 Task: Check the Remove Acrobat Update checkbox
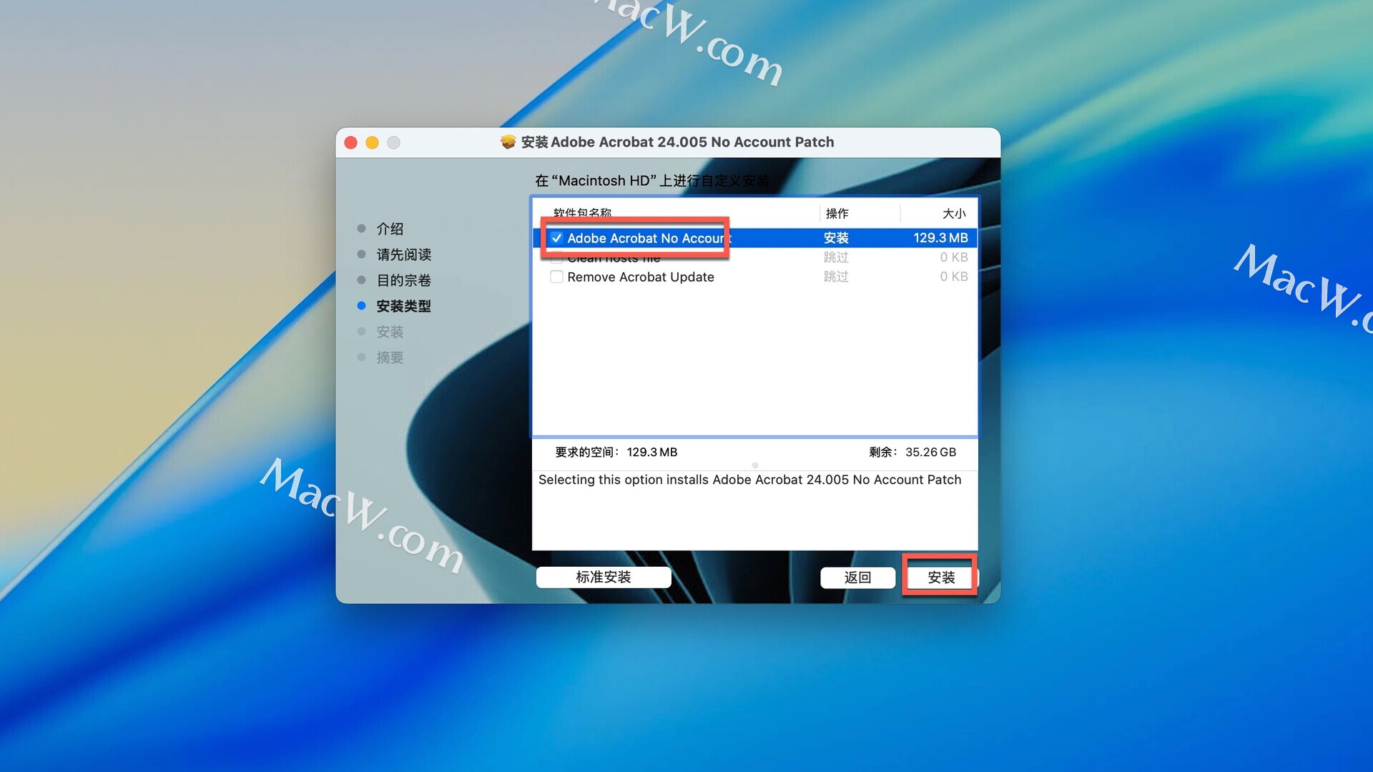click(x=556, y=277)
